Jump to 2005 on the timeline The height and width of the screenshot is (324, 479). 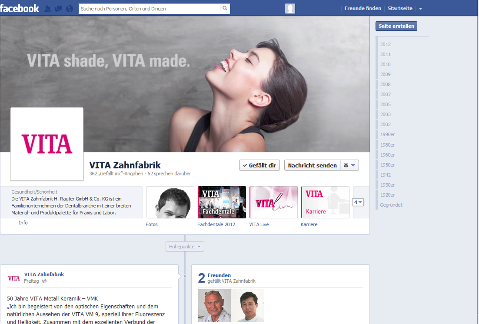click(x=385, y=104)
